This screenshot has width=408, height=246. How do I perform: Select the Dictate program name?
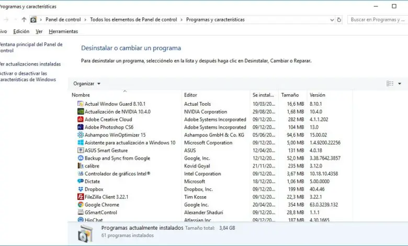(92, 181)
